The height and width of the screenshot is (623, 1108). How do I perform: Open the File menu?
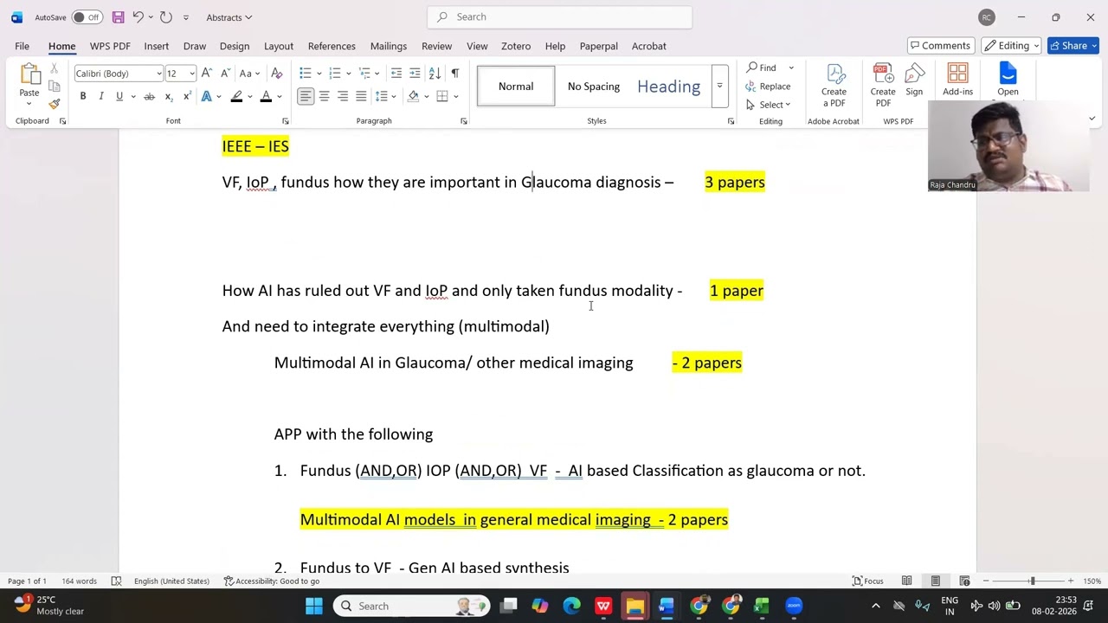[22, 46]
